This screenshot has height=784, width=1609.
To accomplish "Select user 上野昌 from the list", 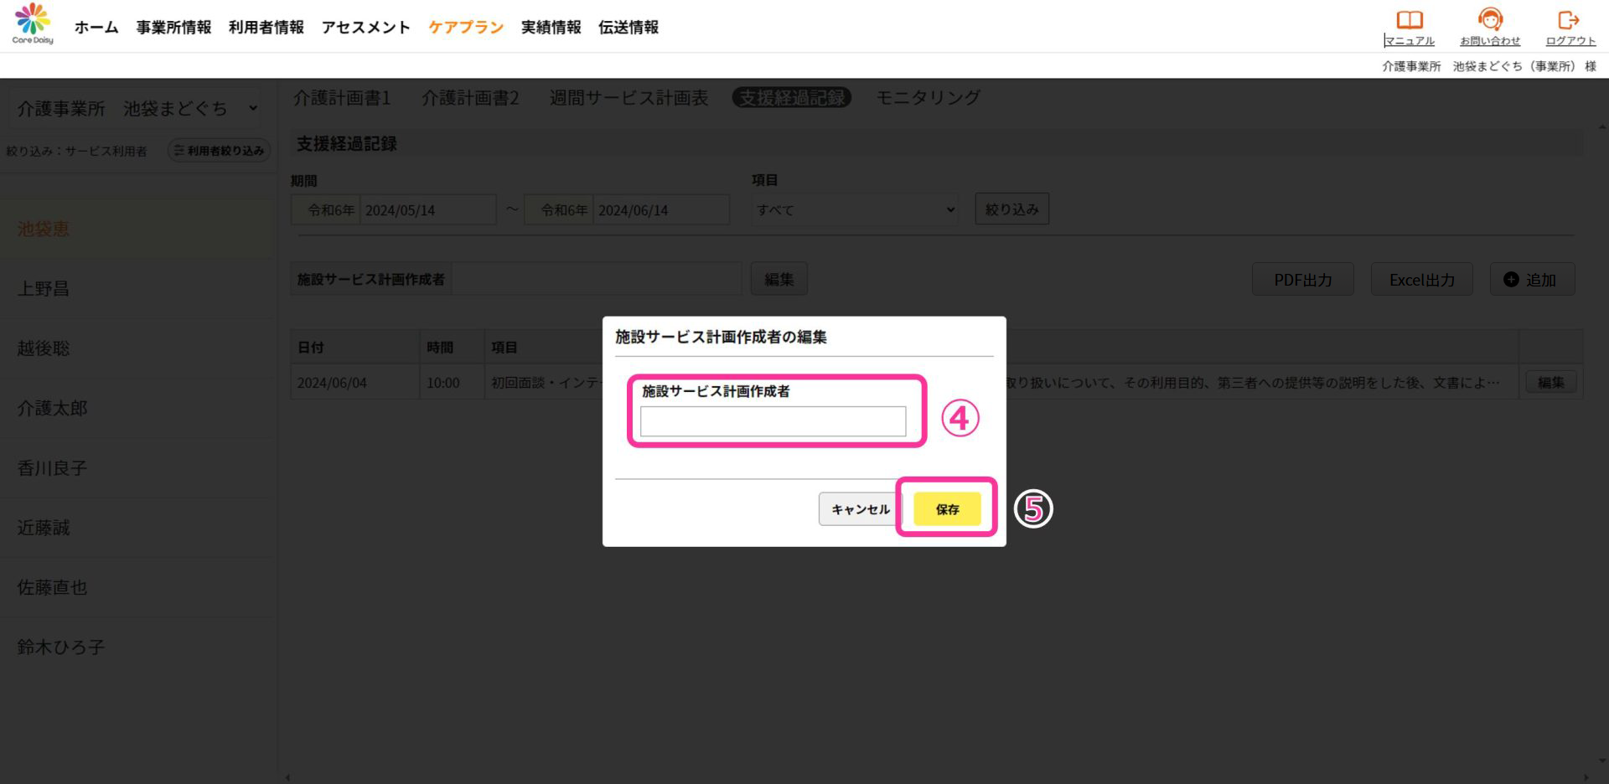I will (44, 289).
